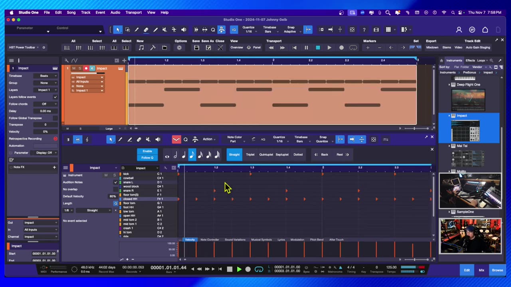Screen dimensions: 511x287
Task: Toggle record arm on Impact track
Action: coord(86,68)
